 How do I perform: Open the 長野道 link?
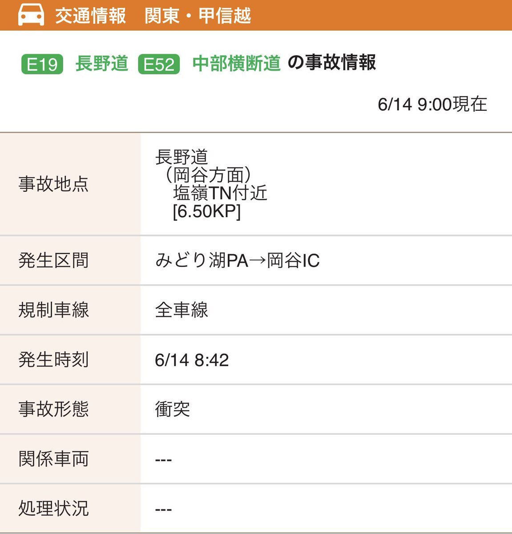point(102,63)
